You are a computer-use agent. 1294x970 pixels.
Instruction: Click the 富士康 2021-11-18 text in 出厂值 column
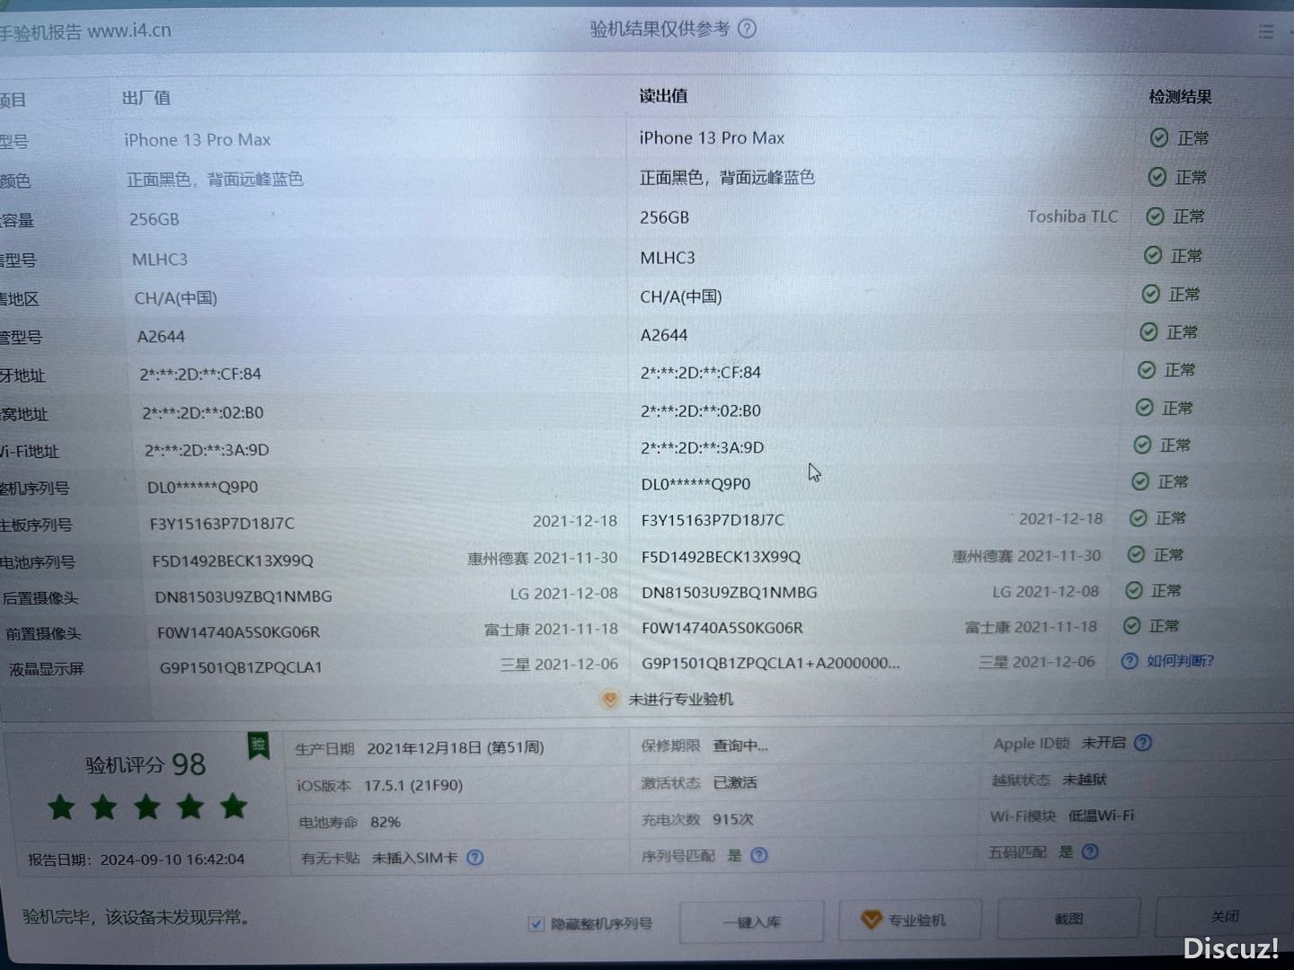[551, 629]
